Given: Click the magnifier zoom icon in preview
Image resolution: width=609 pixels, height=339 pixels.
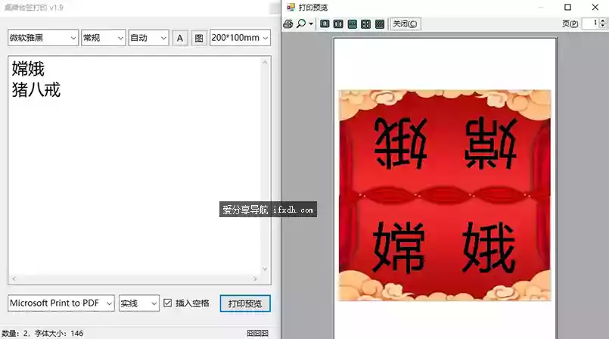Looking at the screenshot, I should 301,23.
